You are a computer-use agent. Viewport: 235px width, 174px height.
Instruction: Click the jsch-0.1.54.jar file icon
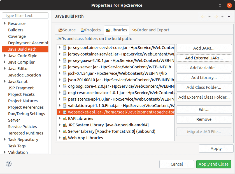pyautogui.click(x=65, y=73)
